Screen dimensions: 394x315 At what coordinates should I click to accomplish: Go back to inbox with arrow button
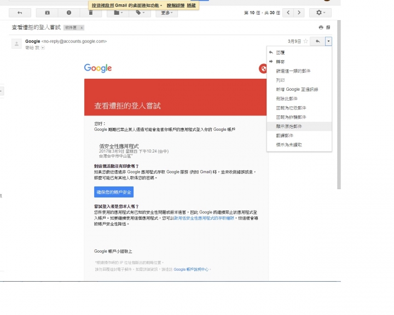20,13
